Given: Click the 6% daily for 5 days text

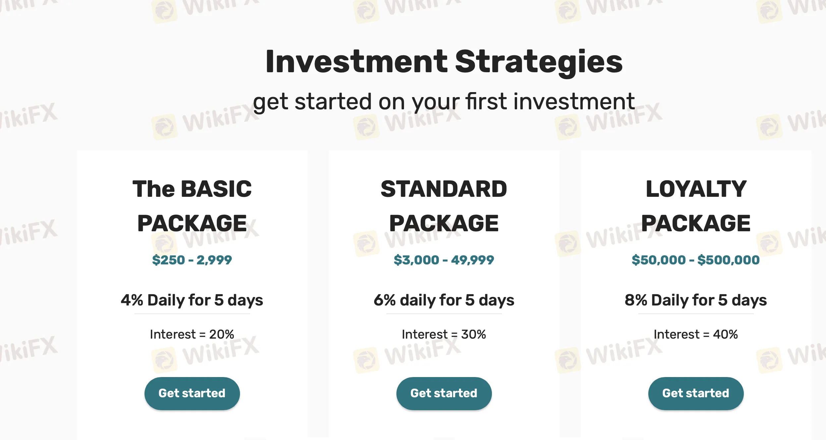Looking at the screenshot, I should click(444, 300).
